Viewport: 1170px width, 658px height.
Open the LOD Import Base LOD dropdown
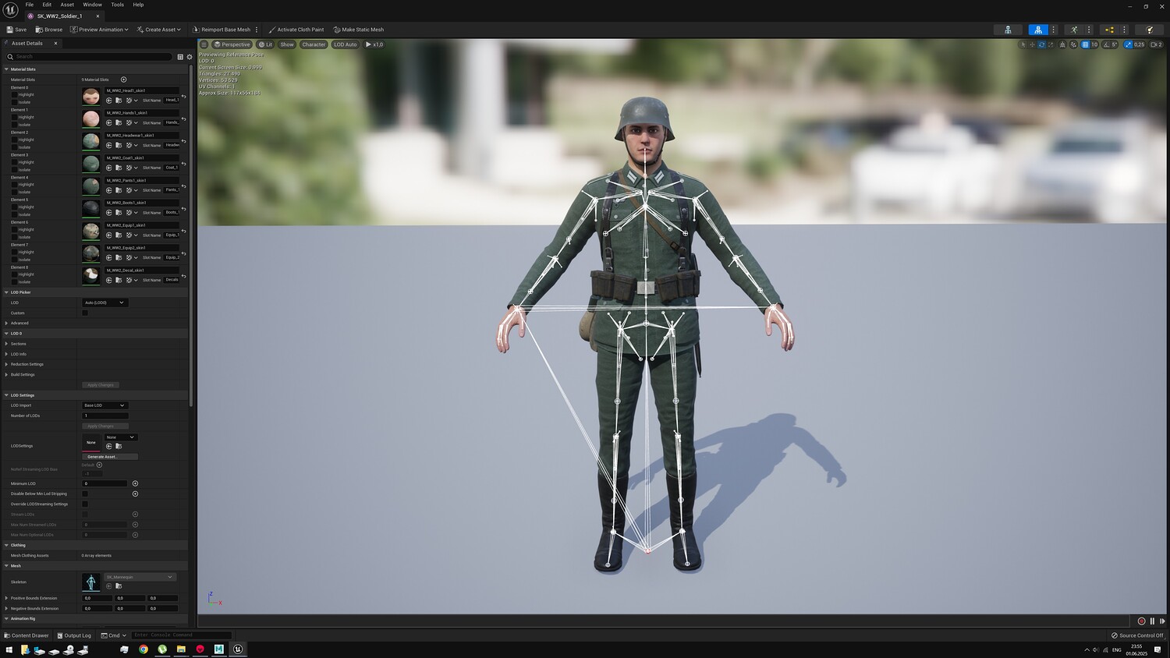point(105,405)
